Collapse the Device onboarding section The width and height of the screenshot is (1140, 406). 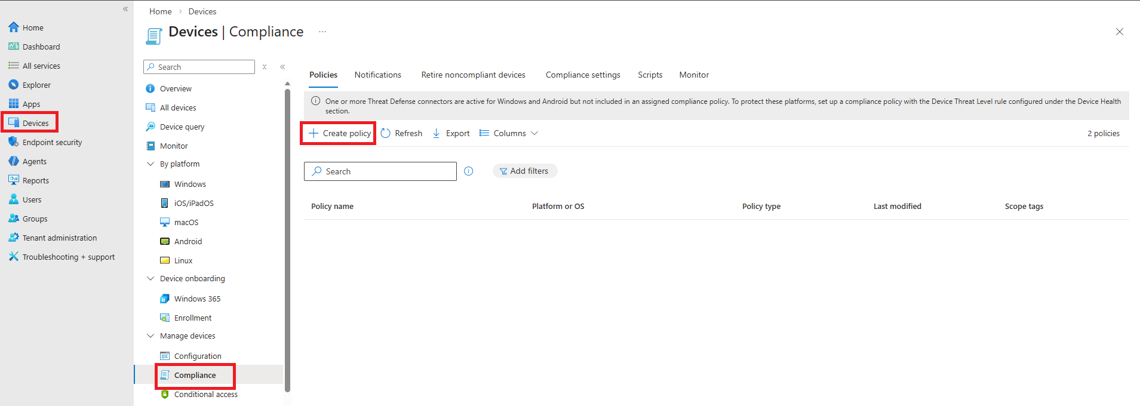click(x=150, y=278)
